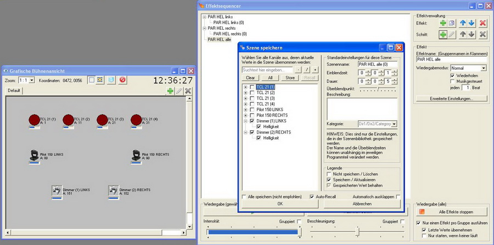Open the Wiedergabemodus dropdown
This screenshot has height=245, width=494.
483,68
